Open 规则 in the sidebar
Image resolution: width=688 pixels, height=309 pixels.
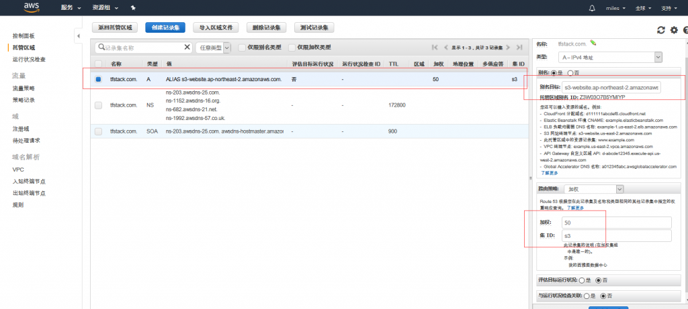[18, 205]
